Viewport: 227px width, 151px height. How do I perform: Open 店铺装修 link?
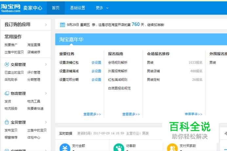point(34,52)
